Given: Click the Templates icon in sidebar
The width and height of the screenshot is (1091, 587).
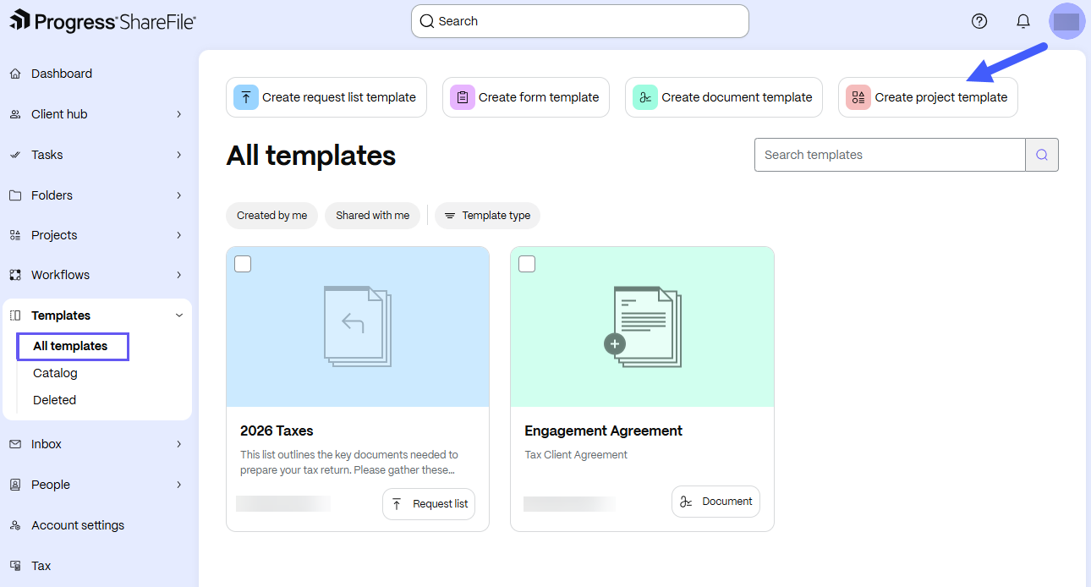Looking at the screenshot, I should (x=15, y=315).
